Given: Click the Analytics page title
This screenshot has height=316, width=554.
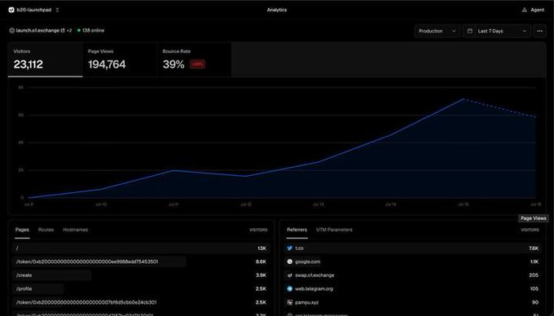Looking at the screenshot, I should coord(277,10).
